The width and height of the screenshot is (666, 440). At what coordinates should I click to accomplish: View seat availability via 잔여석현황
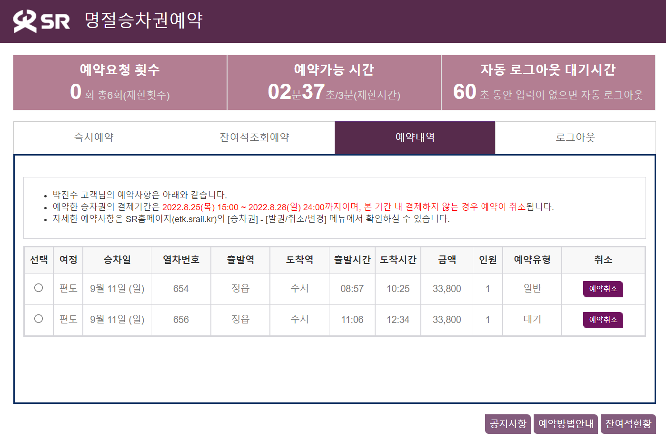point(628,424)
